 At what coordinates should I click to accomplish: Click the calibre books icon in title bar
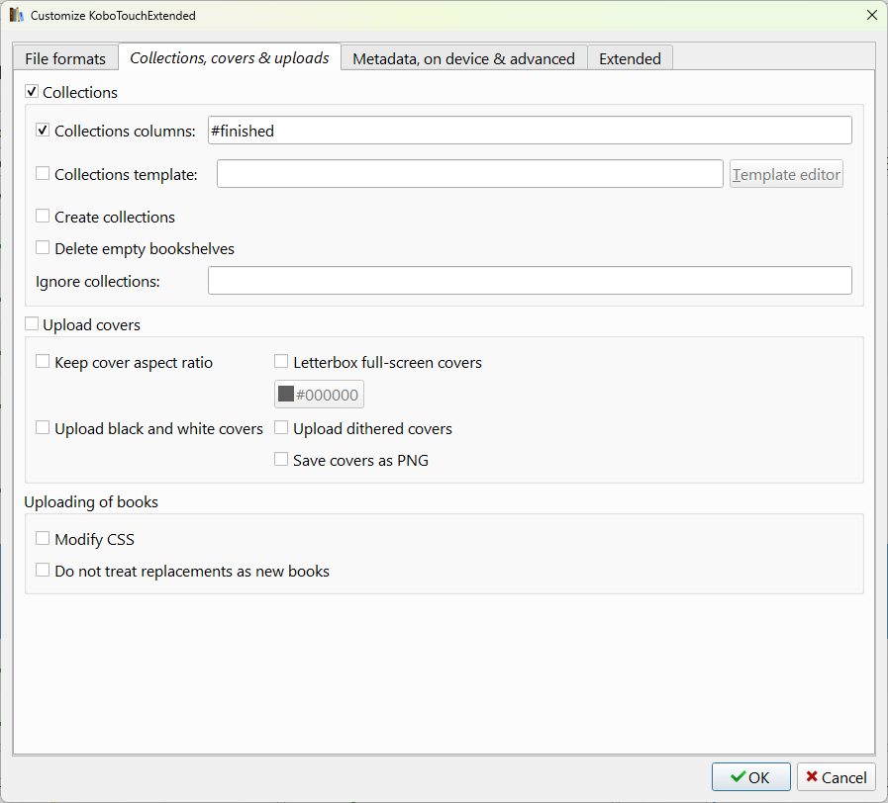pos(17,16)
